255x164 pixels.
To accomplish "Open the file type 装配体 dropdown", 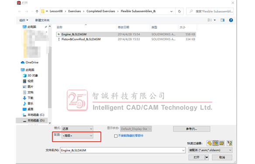I will (210, 150).
